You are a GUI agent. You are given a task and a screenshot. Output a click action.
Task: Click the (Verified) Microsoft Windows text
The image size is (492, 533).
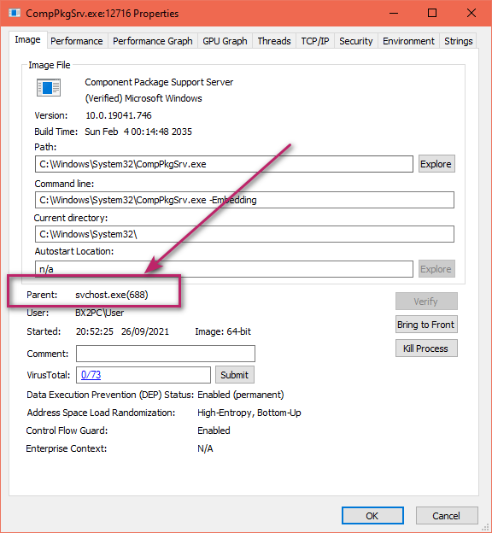click(143, 98)
